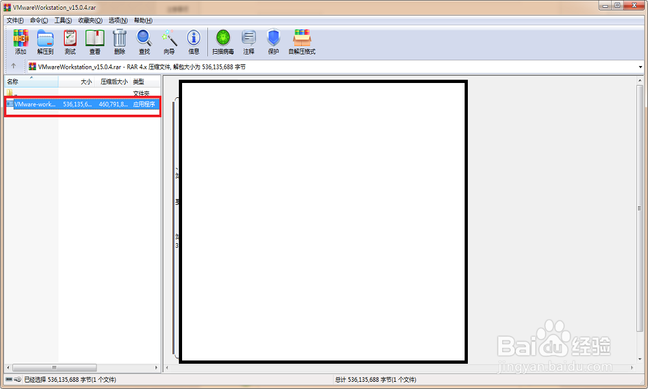Select the parent folder '..' row

click(x=82, y=93)
